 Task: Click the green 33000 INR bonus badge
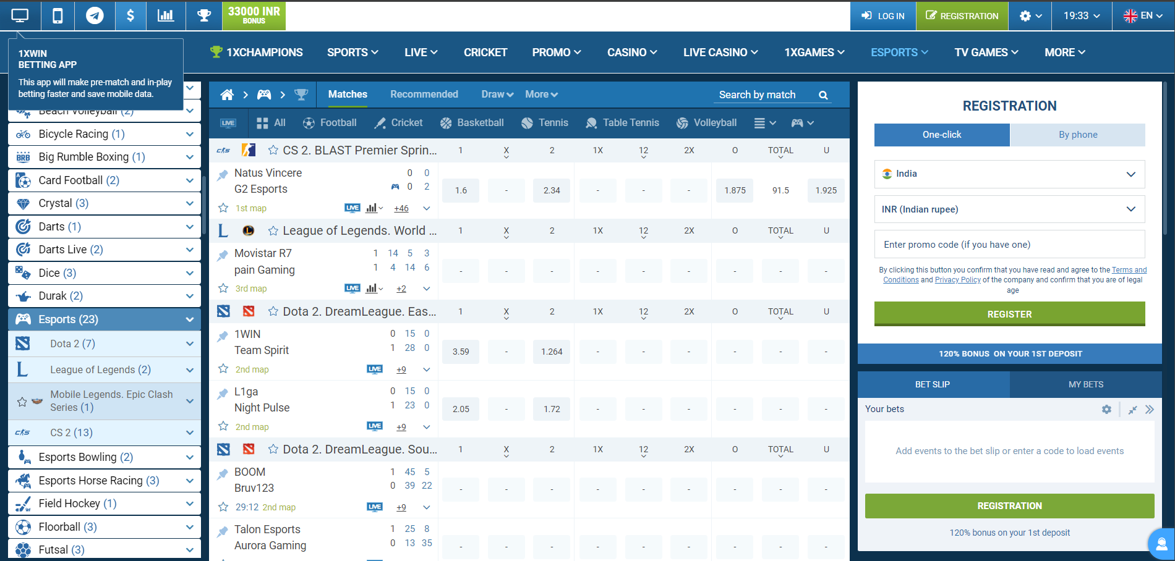click(253, 15)
